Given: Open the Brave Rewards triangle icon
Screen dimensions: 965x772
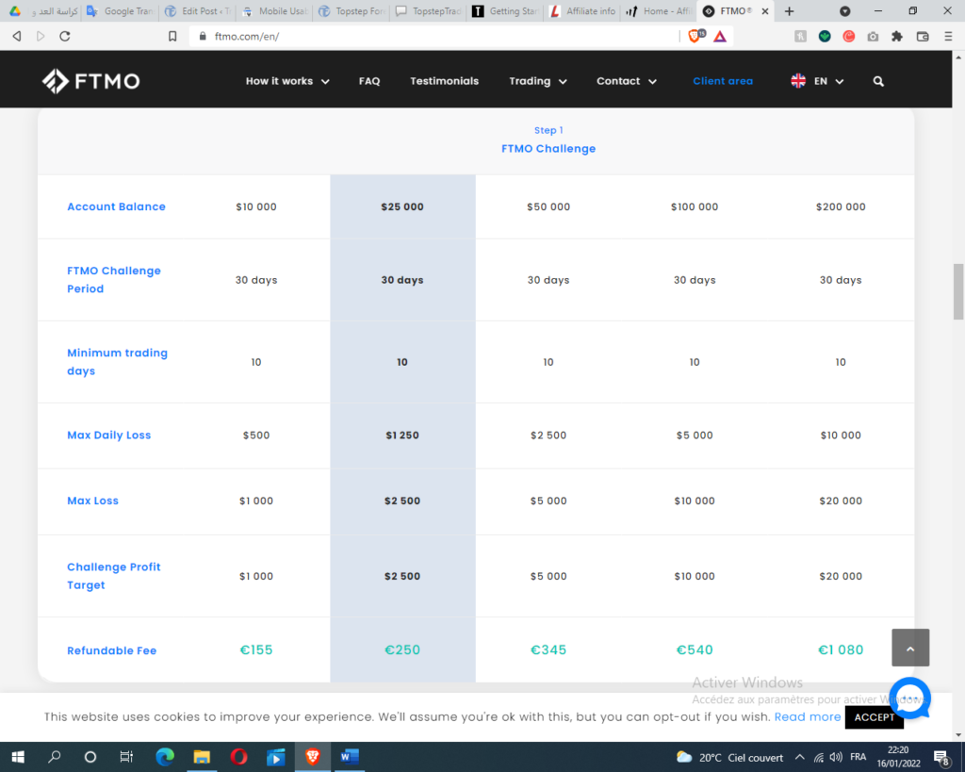Looking at the screenshot, I should click(x=720, y=37).
